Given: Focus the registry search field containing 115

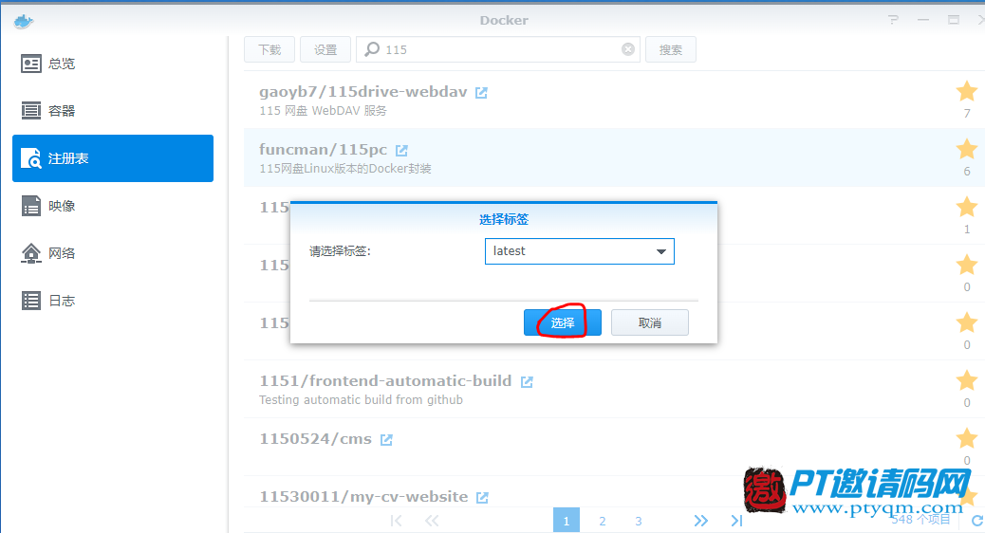Looking at the screenshot, I should (498, 49).
